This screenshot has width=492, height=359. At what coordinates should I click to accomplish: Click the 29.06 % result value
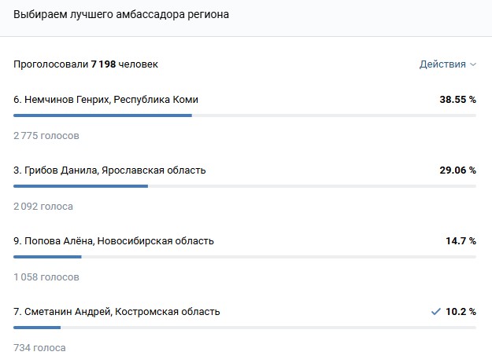point(457,170)
